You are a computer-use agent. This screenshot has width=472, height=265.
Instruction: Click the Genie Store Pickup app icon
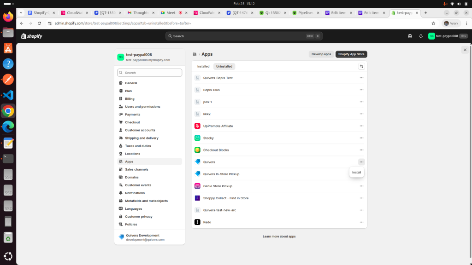pos(197,186)
